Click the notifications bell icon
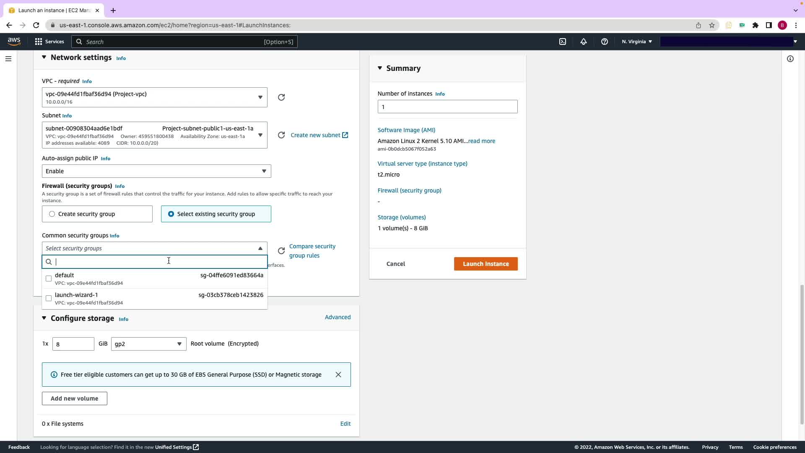This screenshot has width=805, height=453. (x=583, y=42)
